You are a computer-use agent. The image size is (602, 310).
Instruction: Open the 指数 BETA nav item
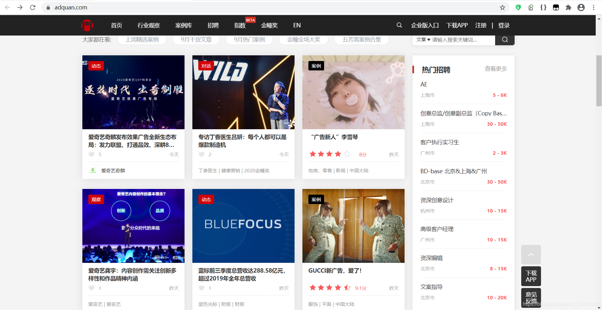point(240,25)
